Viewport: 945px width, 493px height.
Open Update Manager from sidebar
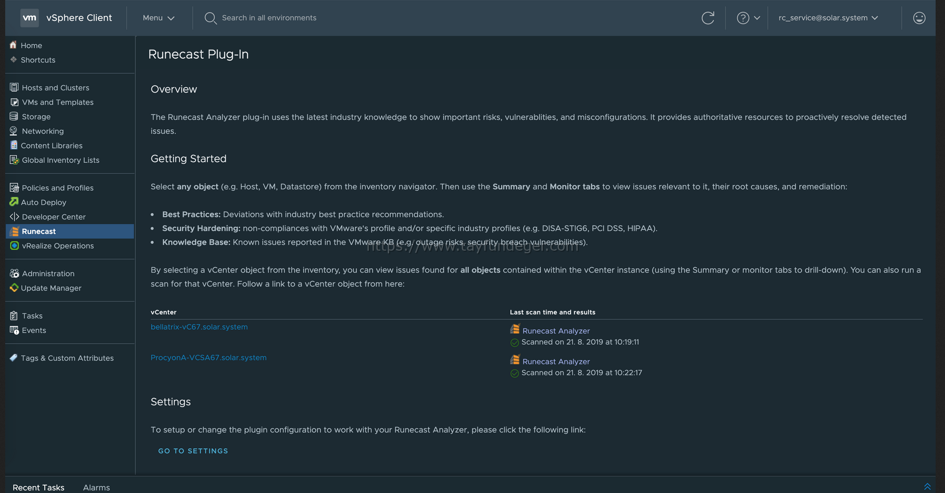(51, 288)
